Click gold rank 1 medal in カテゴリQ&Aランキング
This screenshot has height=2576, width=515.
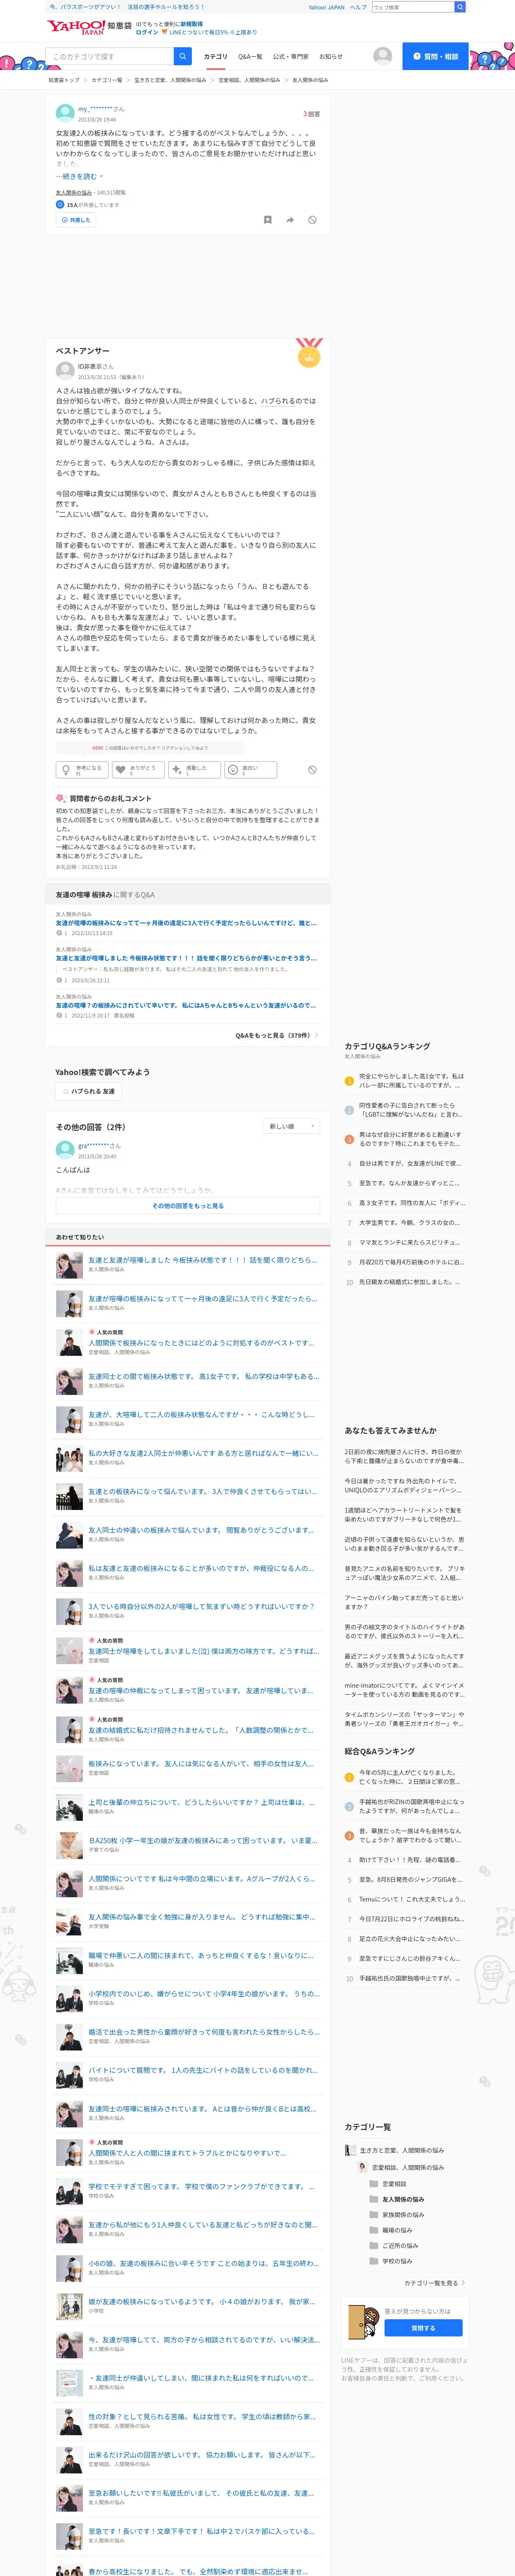click(x=349, y=1081)
